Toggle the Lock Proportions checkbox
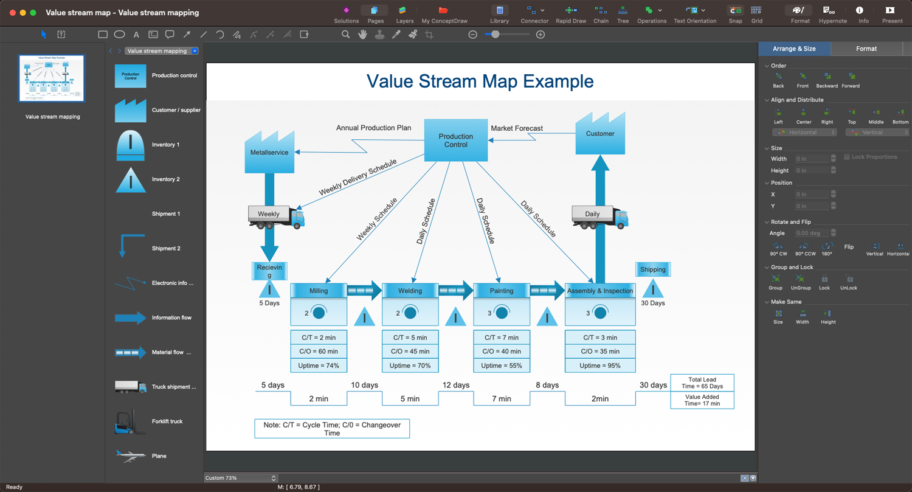This screenshot has width=912, height=492. 847,157
